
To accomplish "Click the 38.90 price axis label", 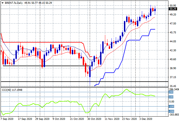I will (x=173, y=68).
